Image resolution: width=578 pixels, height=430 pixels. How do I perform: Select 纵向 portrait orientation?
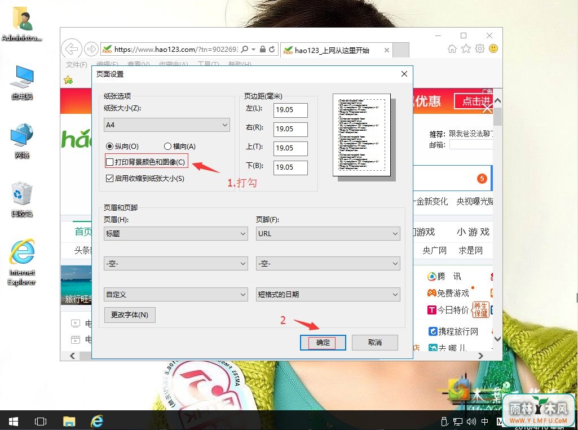click(122, 147)
